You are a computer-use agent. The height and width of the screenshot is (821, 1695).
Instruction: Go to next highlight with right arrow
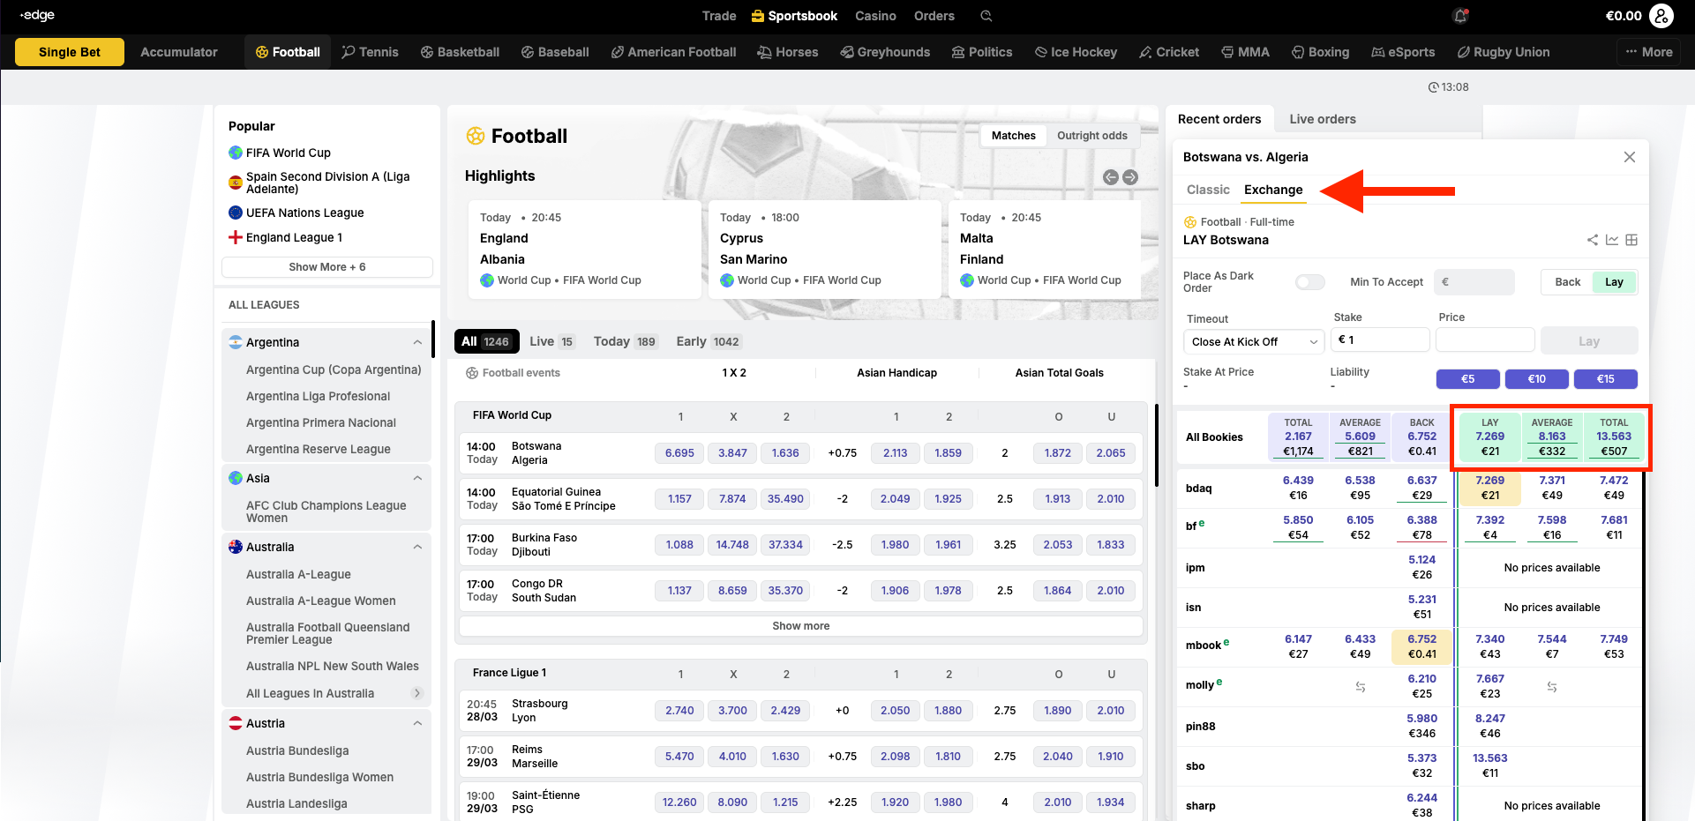point(1130,177)
